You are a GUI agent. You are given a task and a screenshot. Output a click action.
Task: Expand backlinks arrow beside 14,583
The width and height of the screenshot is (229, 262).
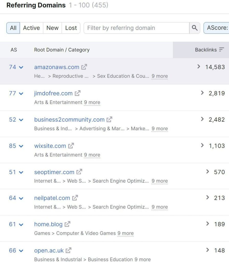click(199, 67)
